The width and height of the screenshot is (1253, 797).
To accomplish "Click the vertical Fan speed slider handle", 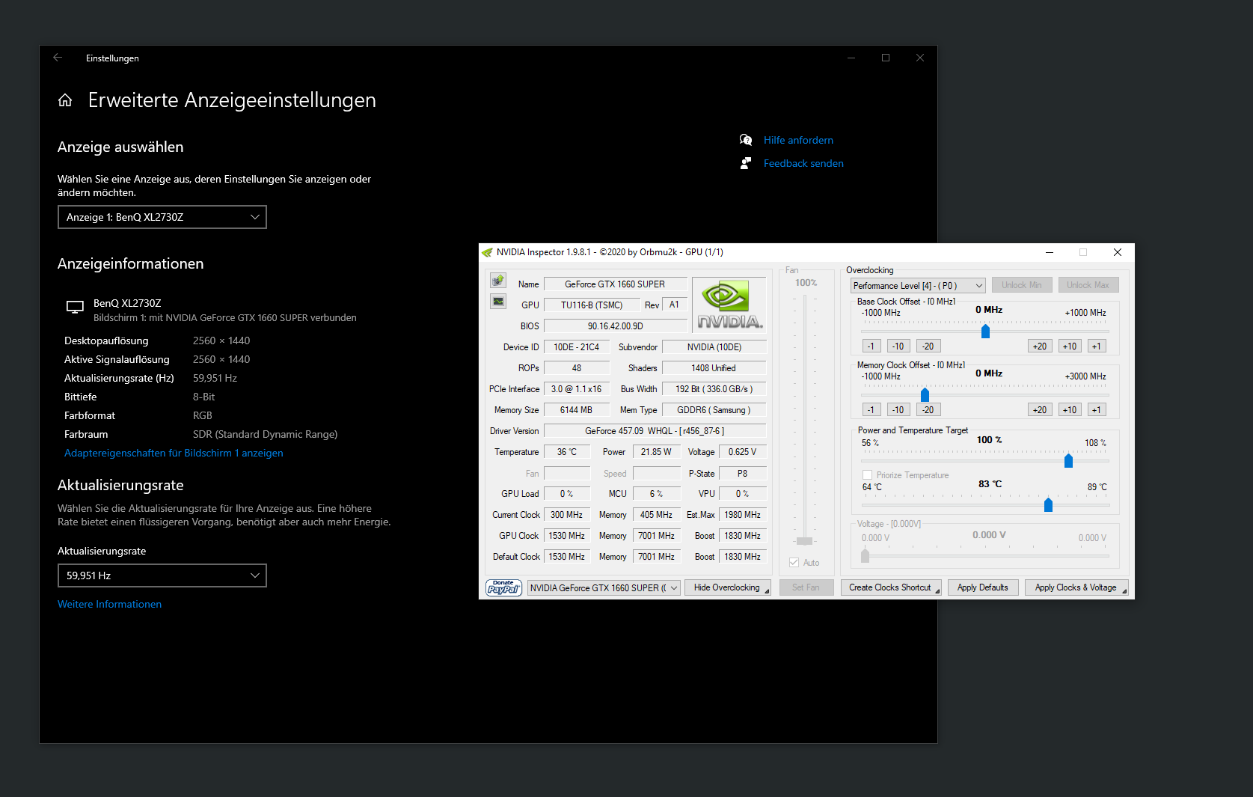I will pos(805,540).
